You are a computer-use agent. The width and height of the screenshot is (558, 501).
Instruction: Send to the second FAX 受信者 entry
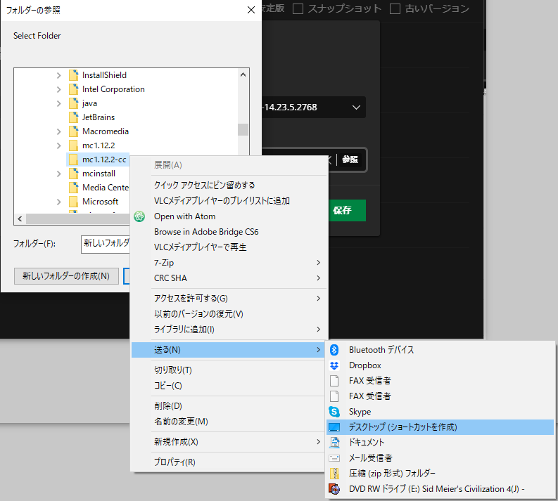440,396
